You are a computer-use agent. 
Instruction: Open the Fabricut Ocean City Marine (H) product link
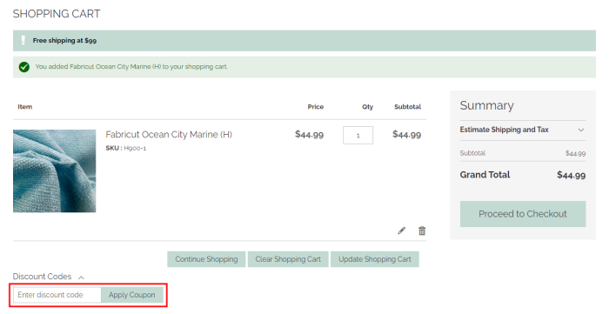tap(169, 135)
